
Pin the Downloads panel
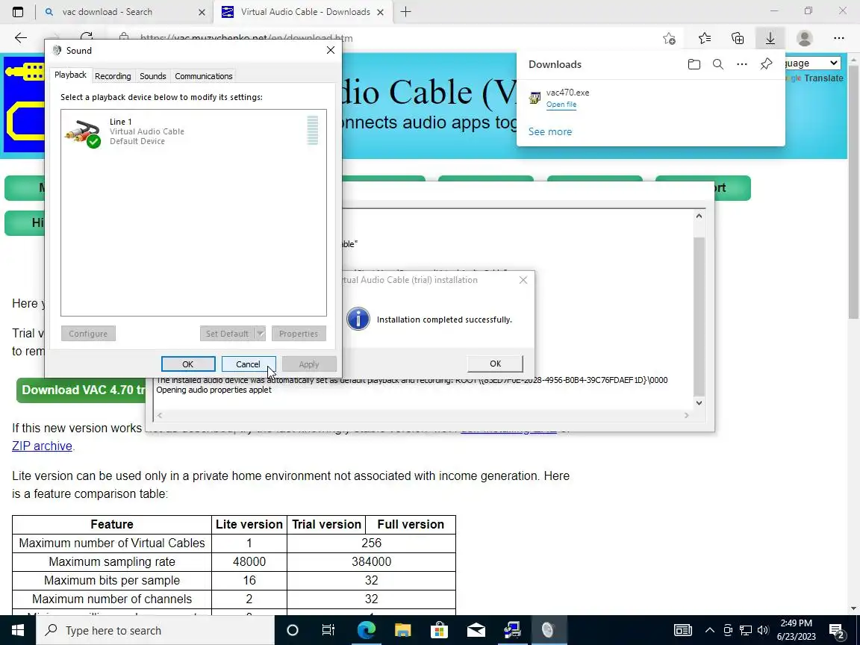(x=766, y=64)
